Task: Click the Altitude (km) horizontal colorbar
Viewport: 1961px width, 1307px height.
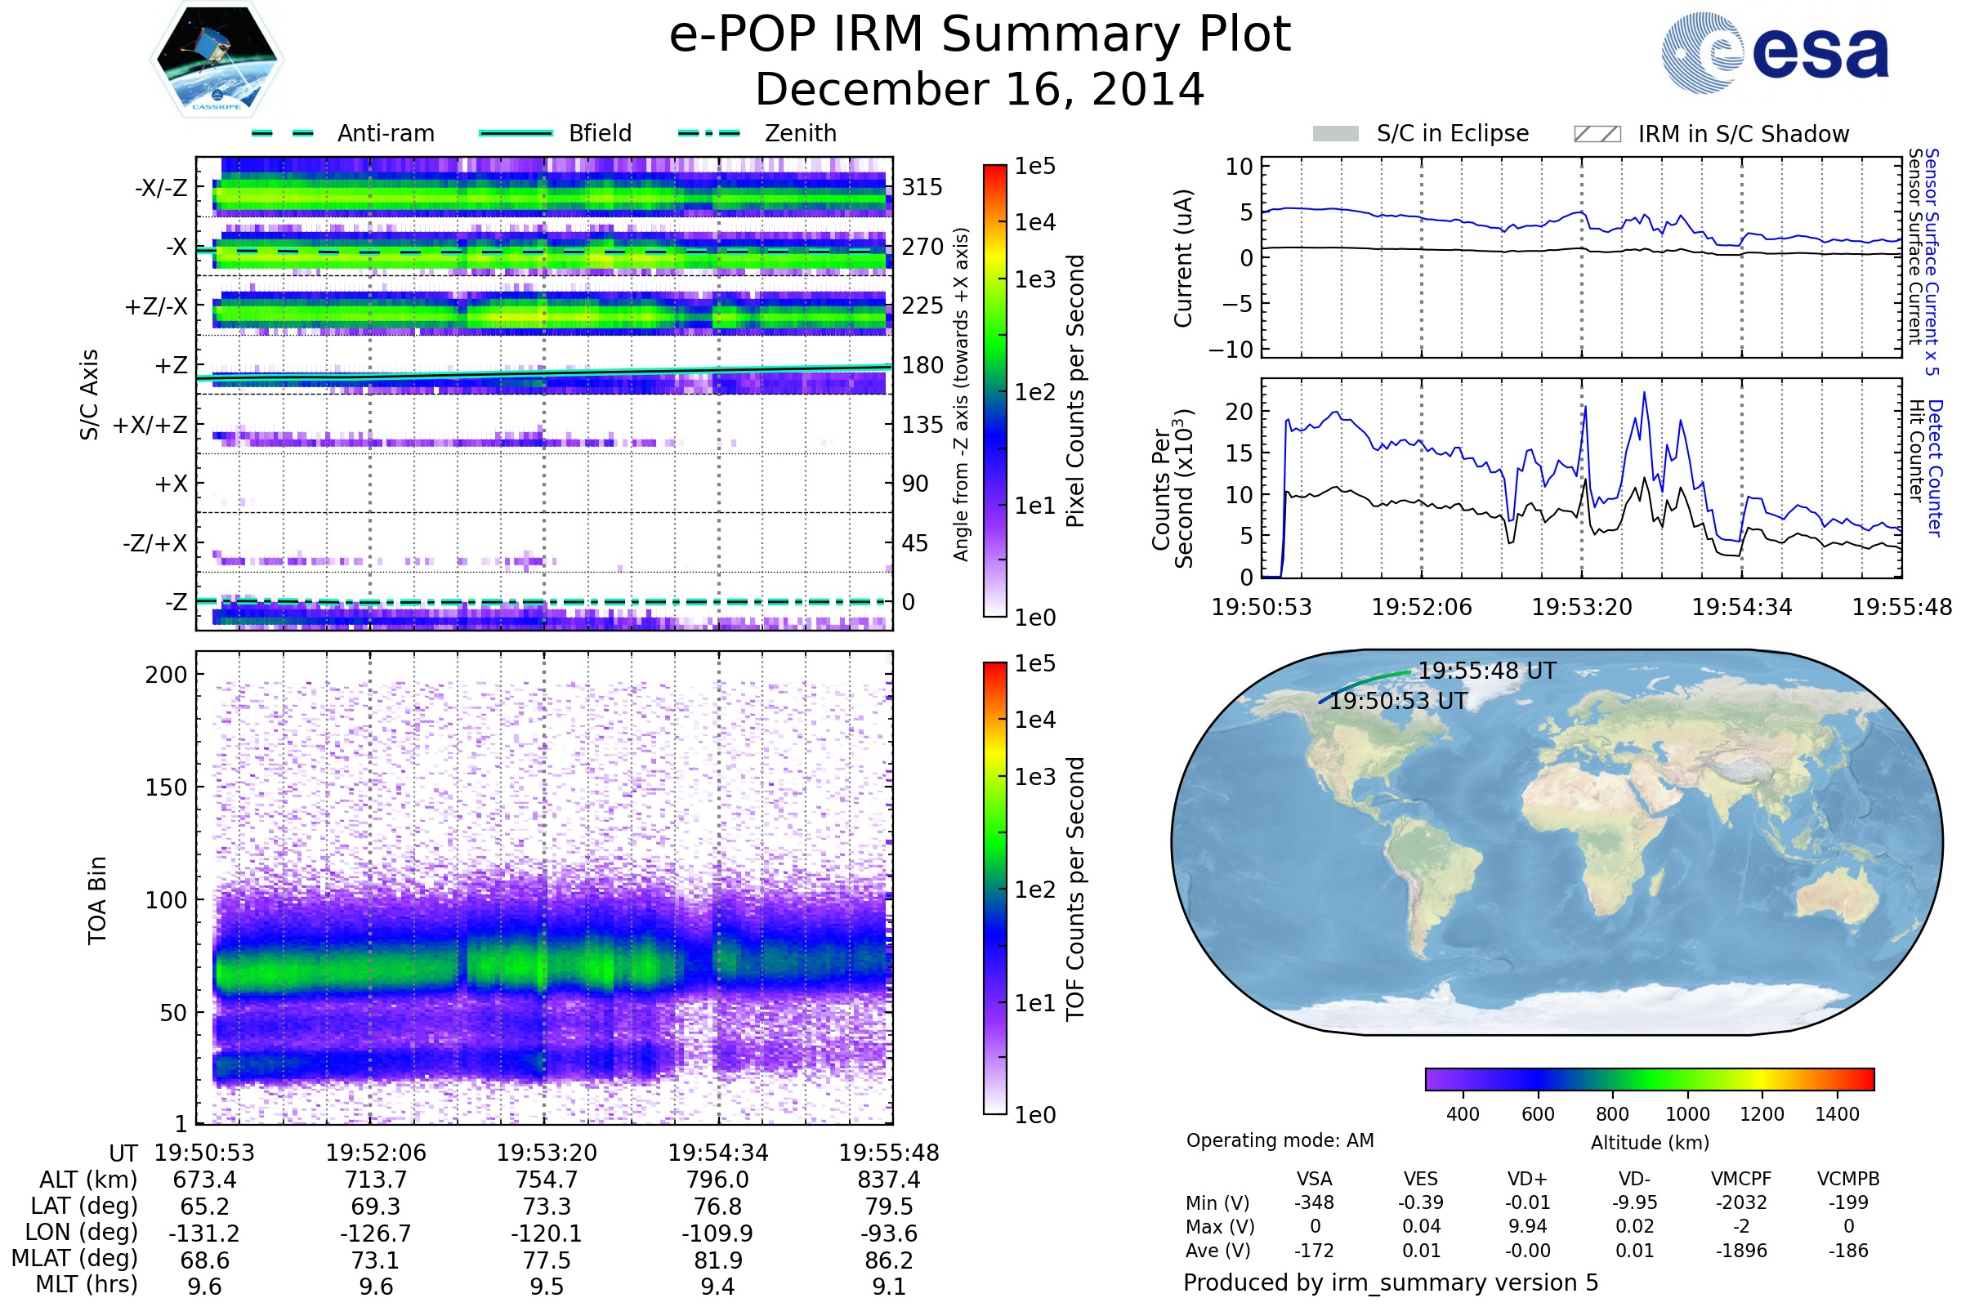Action: click(x=1649, y=1079)
